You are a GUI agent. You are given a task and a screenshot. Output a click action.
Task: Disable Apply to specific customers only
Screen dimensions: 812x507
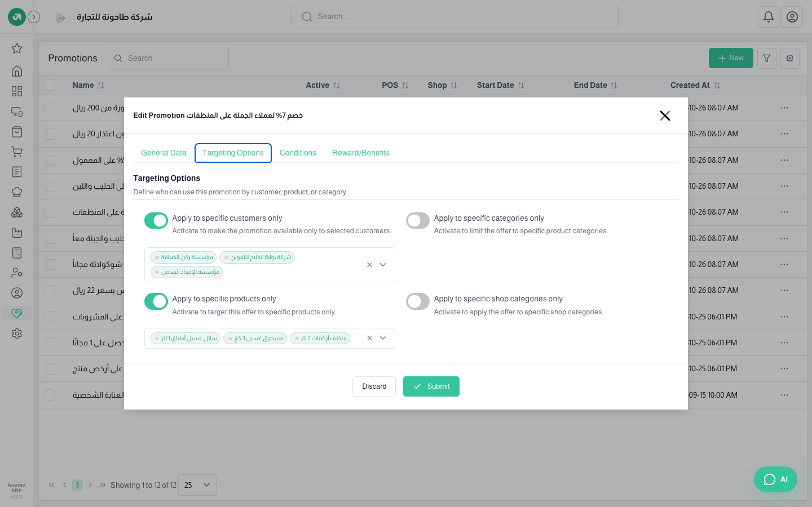pyautogui.click(x=156, y=221)
